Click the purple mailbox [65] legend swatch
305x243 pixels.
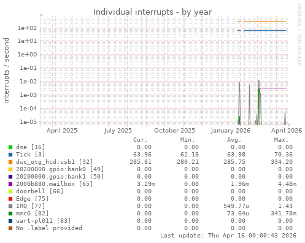(x=10, y=184)
